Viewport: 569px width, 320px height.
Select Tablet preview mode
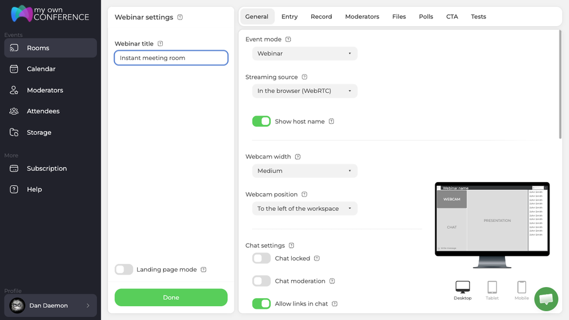[492, 290]
